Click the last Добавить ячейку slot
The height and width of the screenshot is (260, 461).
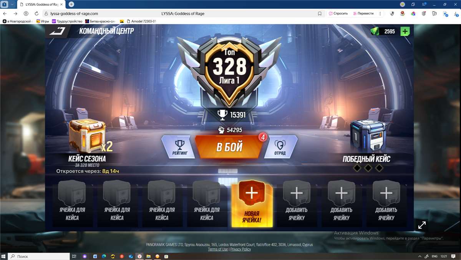click(386, 203)
